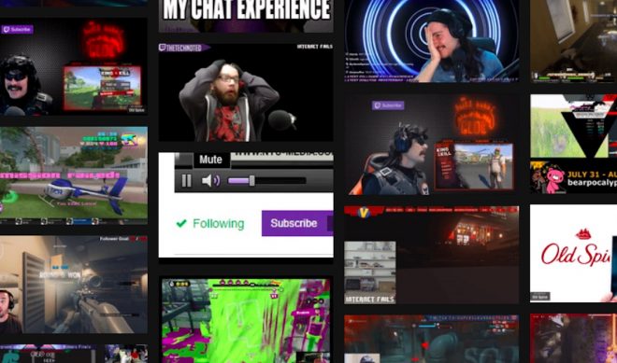Click the INTERNET FAILS label on dark thumbnail
Screen dimensions: 617x363
(369, 300)
